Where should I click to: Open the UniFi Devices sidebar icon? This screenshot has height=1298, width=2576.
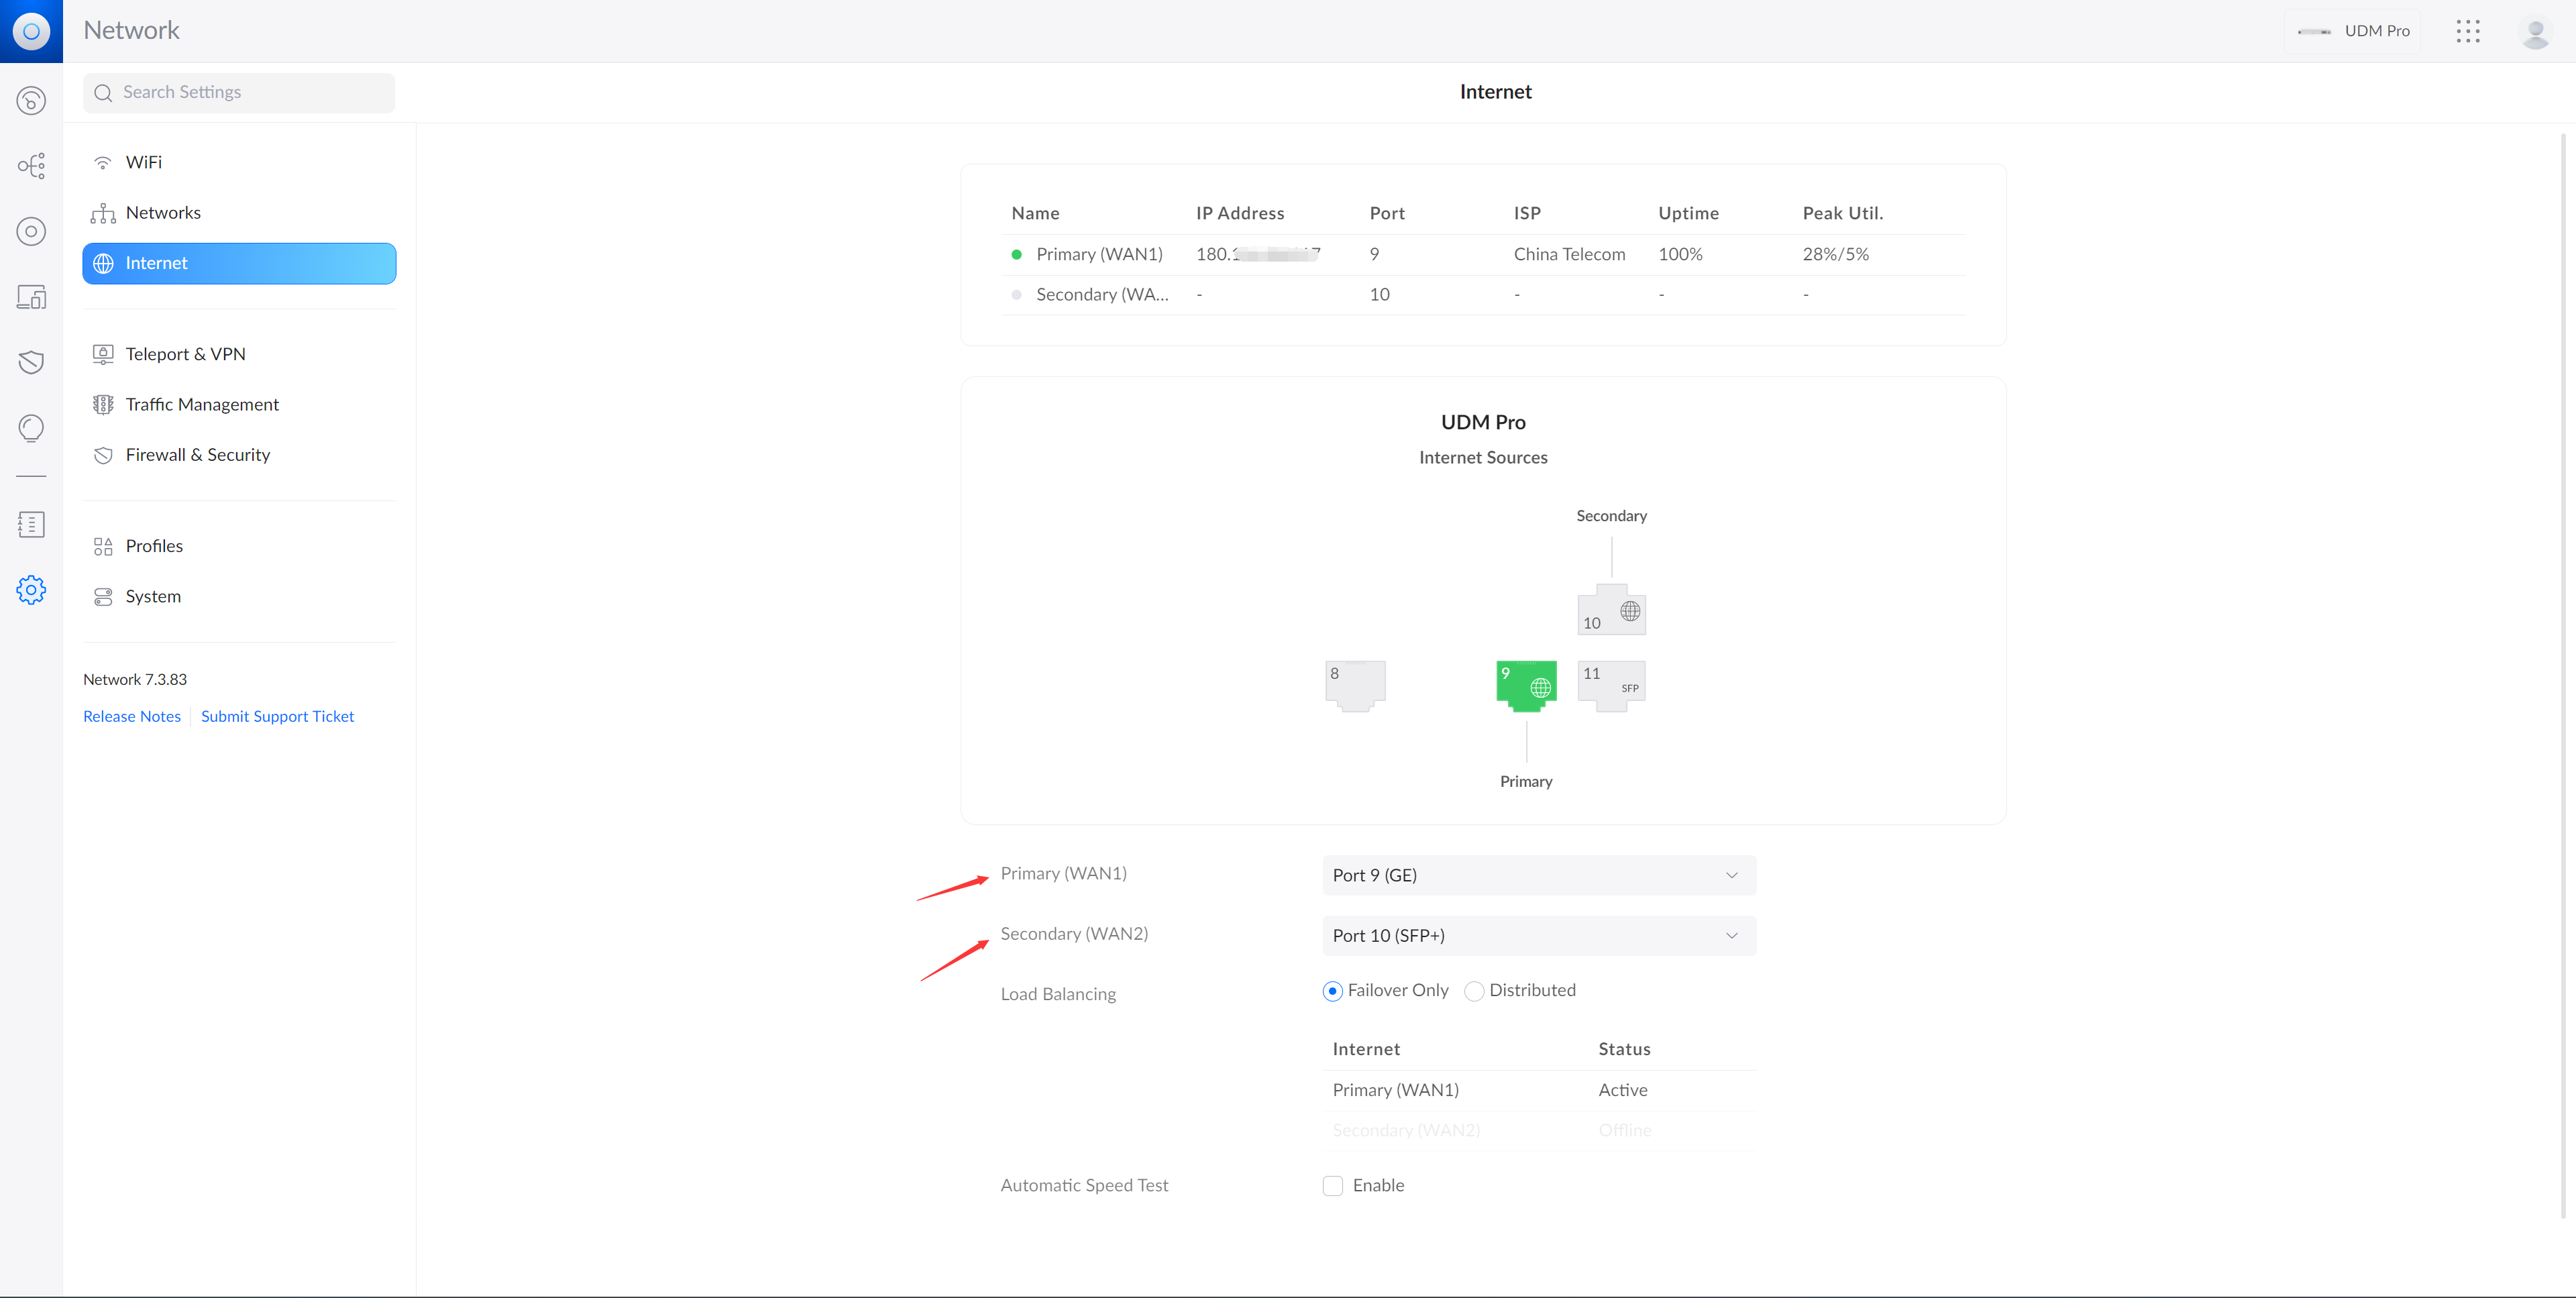[x=31, y=232]
